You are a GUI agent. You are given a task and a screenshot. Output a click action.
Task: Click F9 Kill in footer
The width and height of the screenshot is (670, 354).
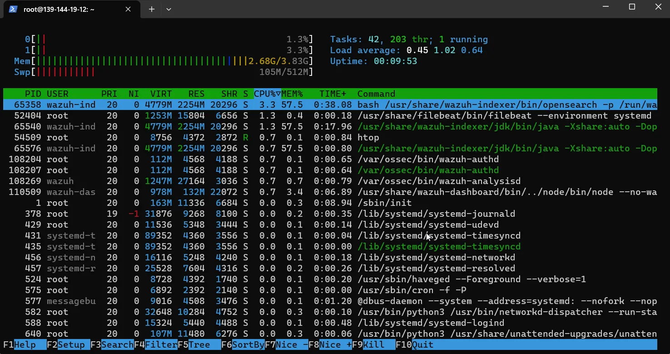pos(374,344)
